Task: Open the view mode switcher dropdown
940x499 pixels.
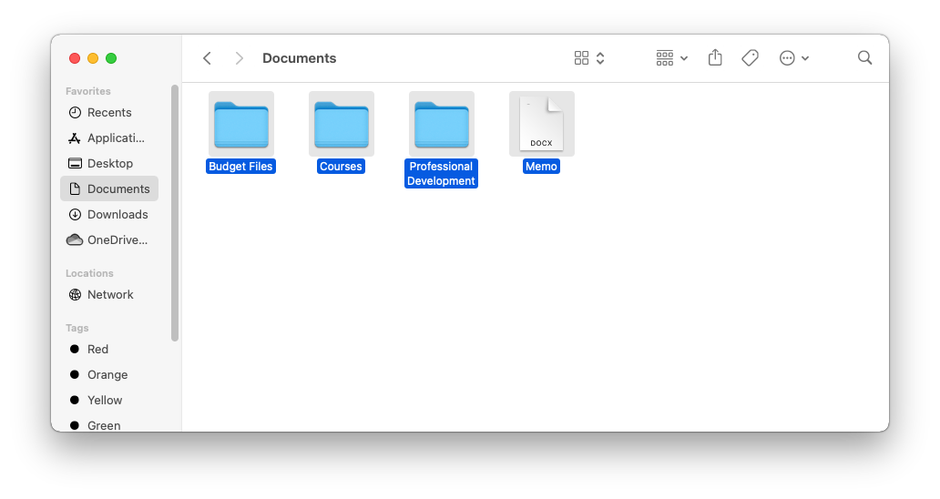Action: [x=590, y=58]
